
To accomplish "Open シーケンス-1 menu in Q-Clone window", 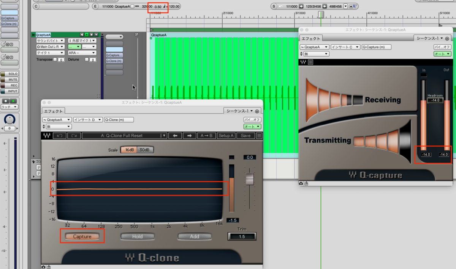I will (x=239, y=111).
